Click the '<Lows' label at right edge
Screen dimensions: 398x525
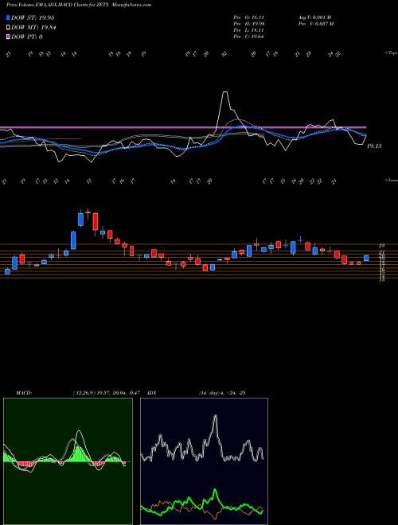click(x=391, y=180)
